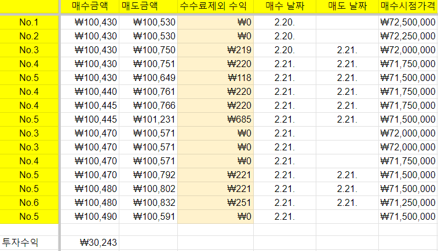438x251 pixels.
Task: Select the total profit cell ₩30,243
Action: 90,242
